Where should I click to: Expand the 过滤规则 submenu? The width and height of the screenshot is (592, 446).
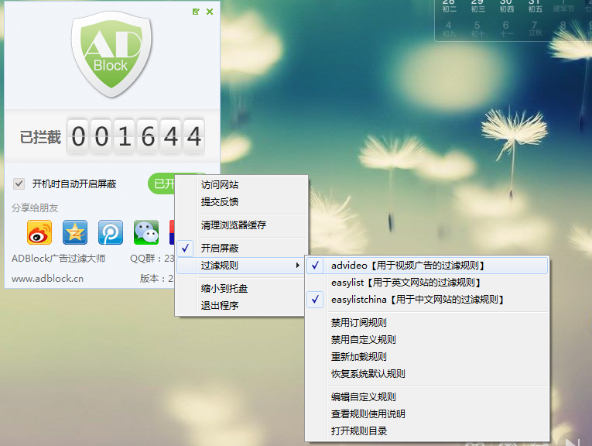point(241,265)
